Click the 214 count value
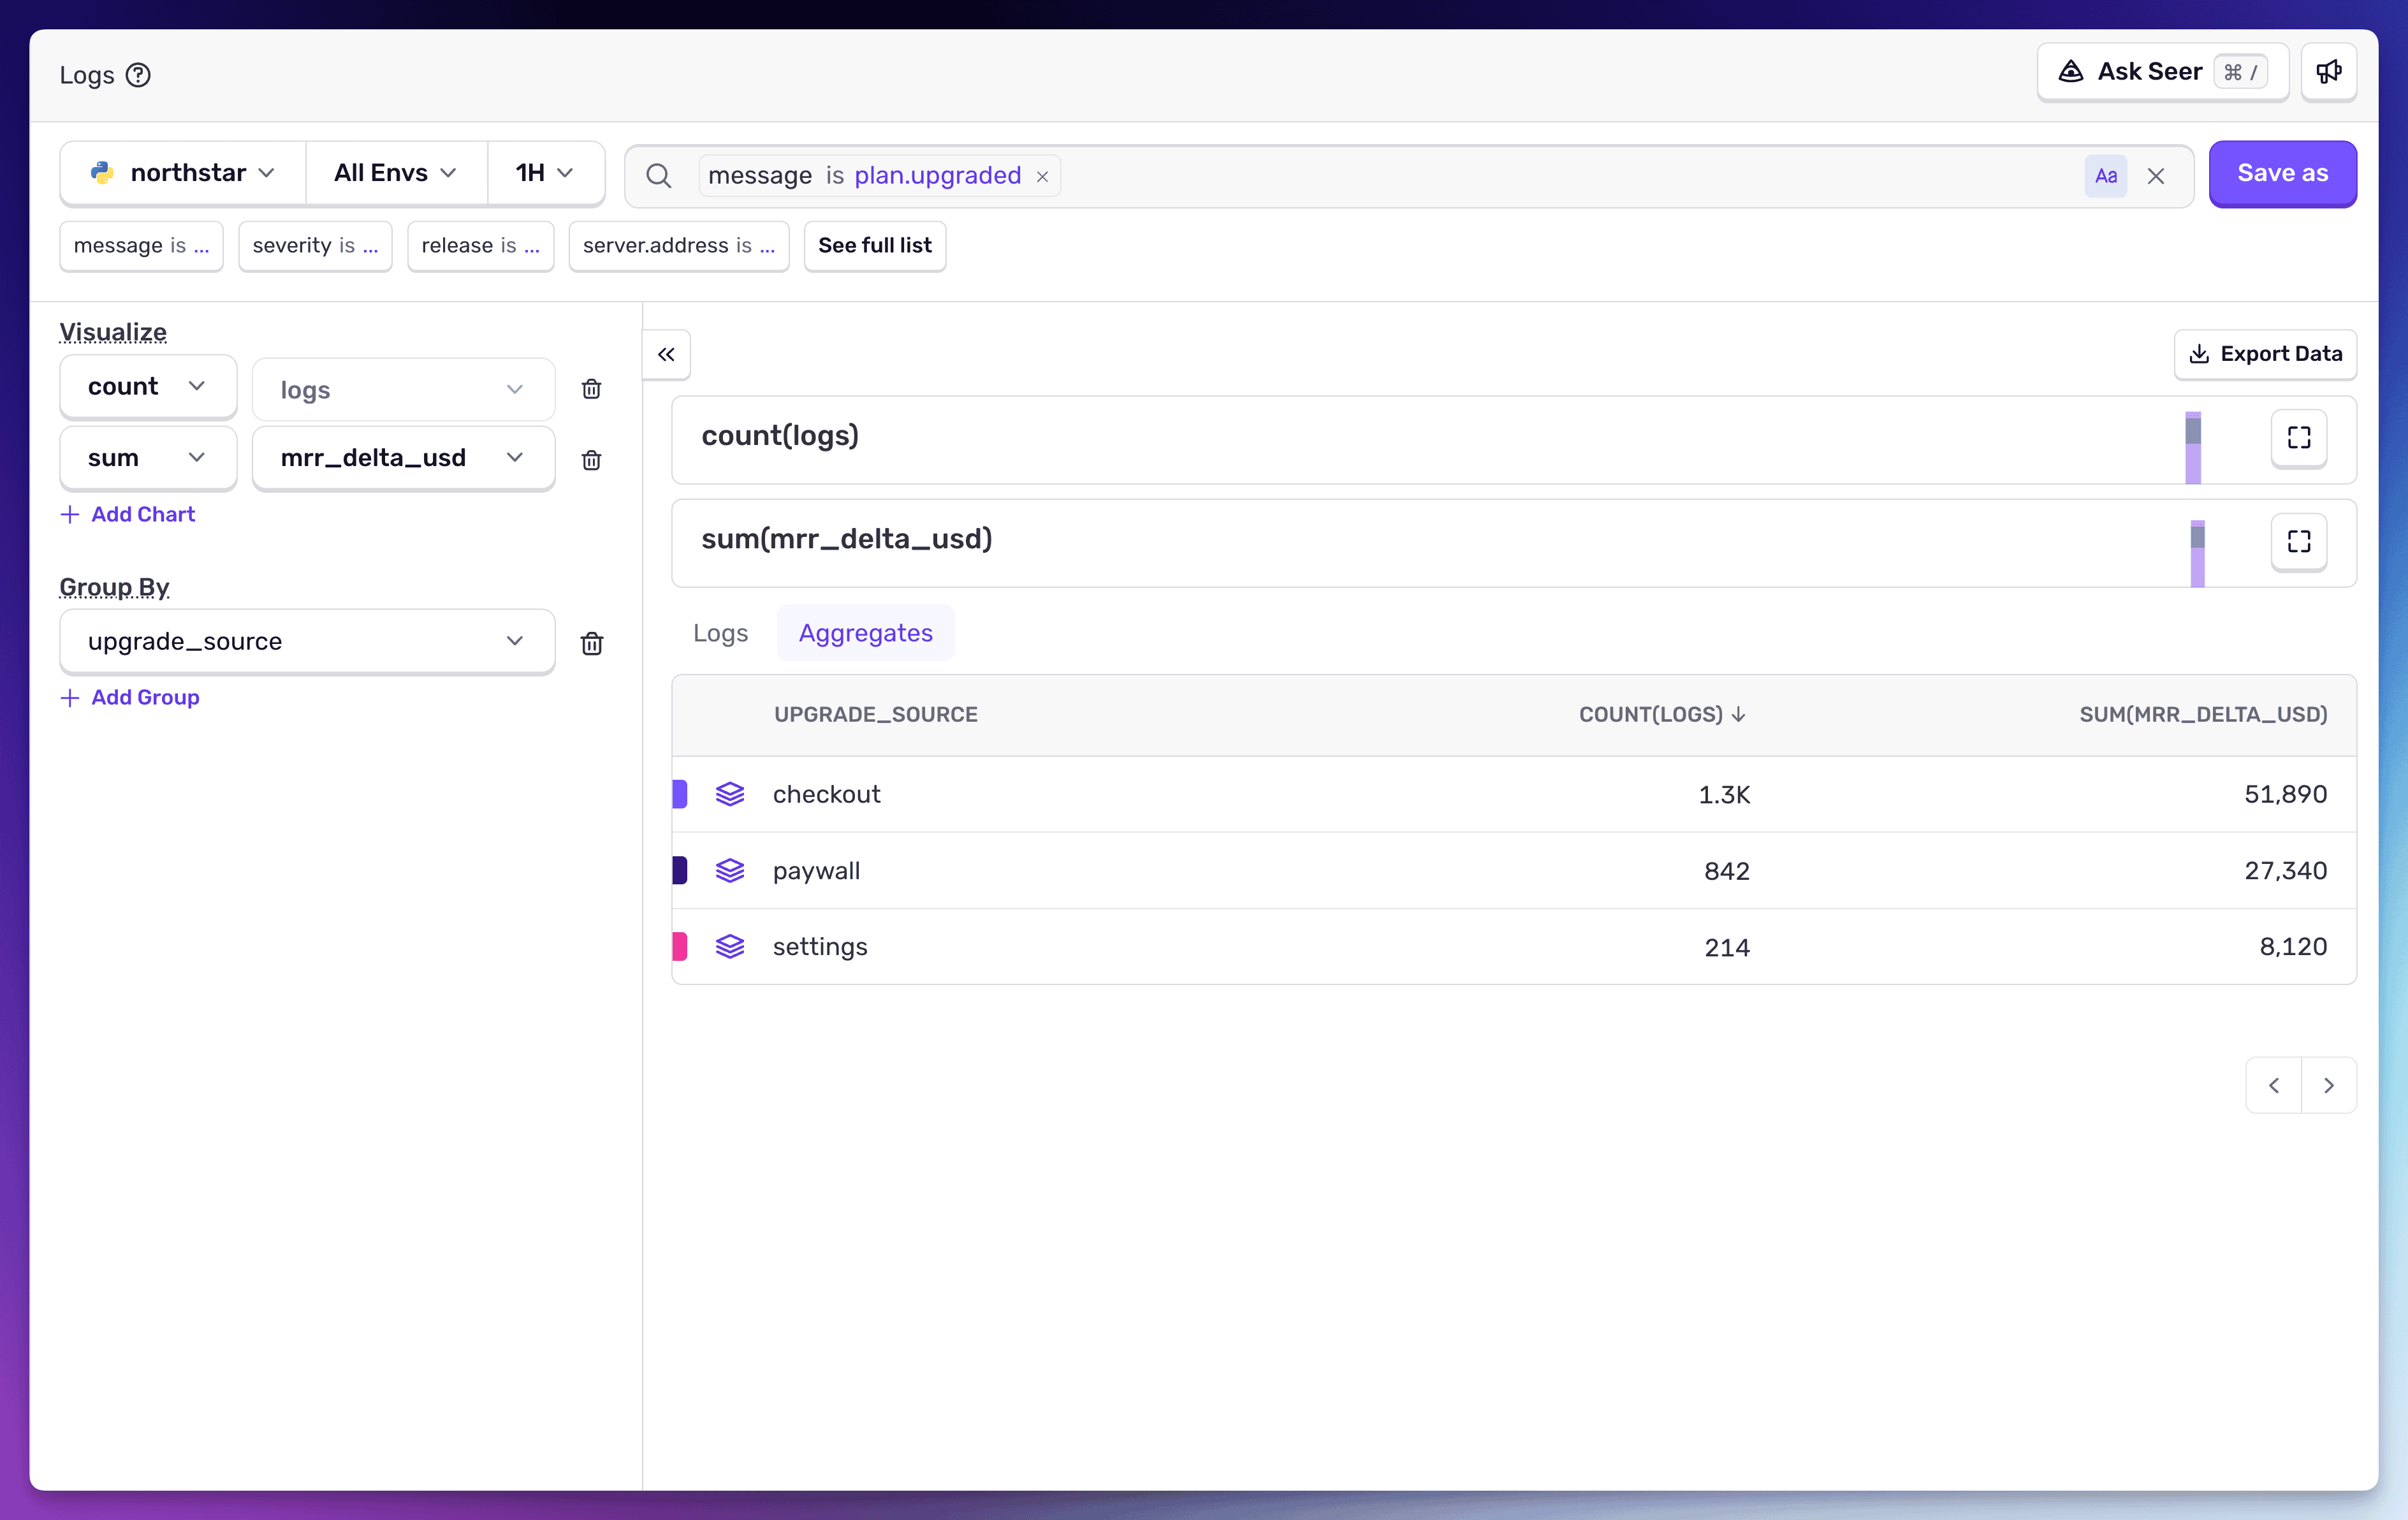The width and height of the screenshot is (2408, 1520). 1727,948
